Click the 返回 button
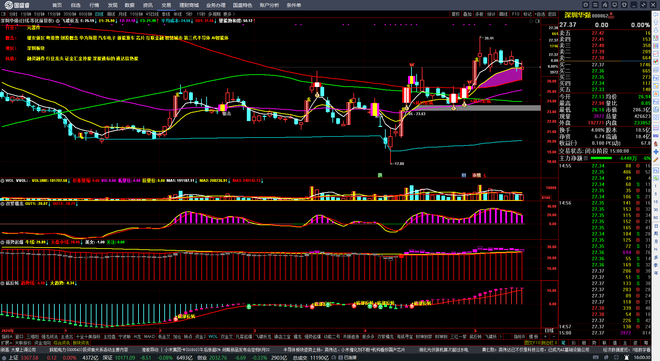Viewport: 660px width, 361px height. click(552, 14)
